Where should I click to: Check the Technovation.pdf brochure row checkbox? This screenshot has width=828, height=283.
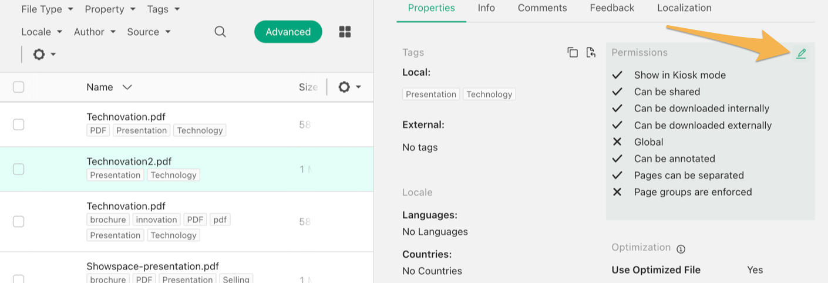(x=19, y=221)
